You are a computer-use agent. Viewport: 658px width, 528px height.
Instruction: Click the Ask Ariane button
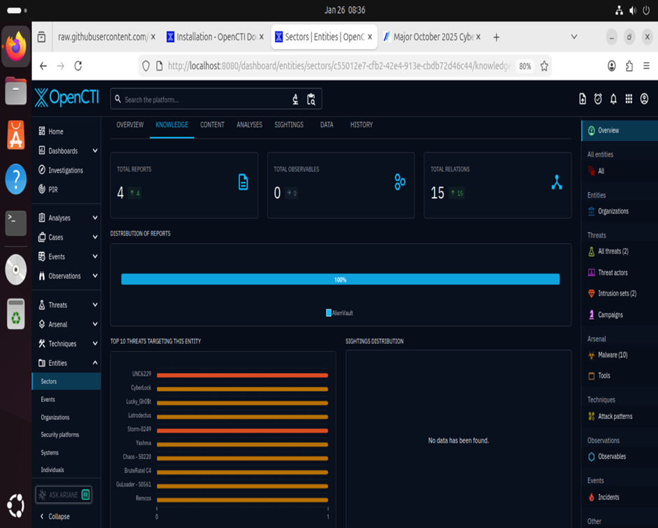tap(63, 494)
